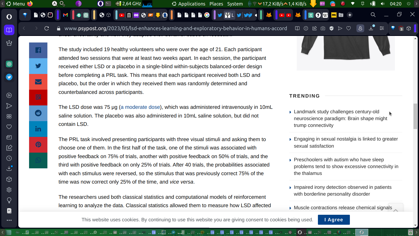Switch to the IMDb tab
The width and height of the screenshot is (419, 236).
point(334,15)
